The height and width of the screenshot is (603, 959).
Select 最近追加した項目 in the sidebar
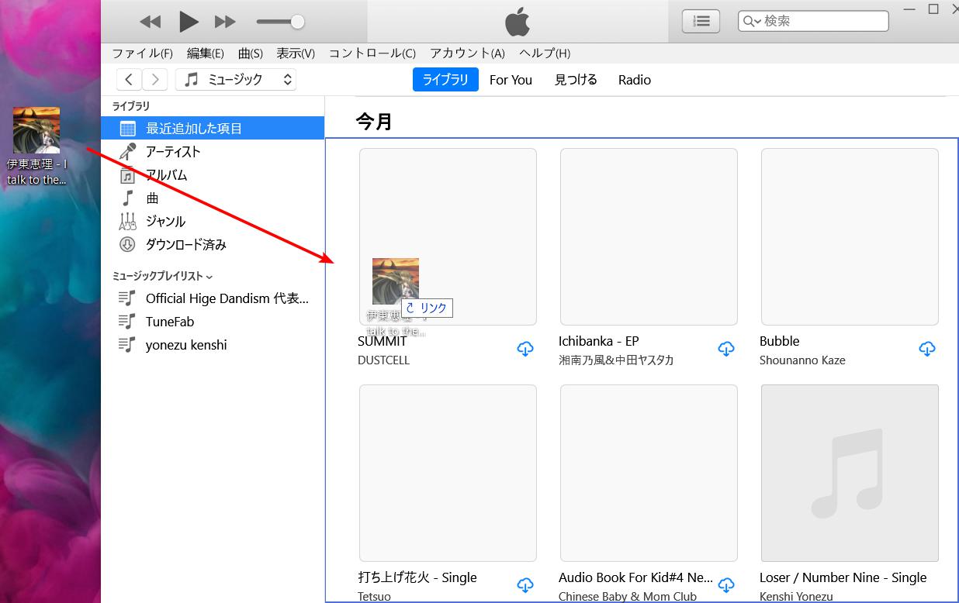tap(213, 129)
